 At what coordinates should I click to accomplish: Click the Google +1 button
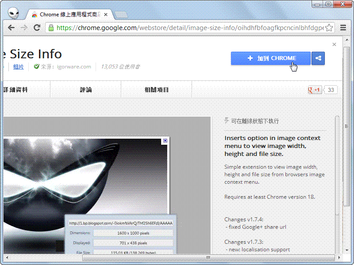click(x=315, y=90)
